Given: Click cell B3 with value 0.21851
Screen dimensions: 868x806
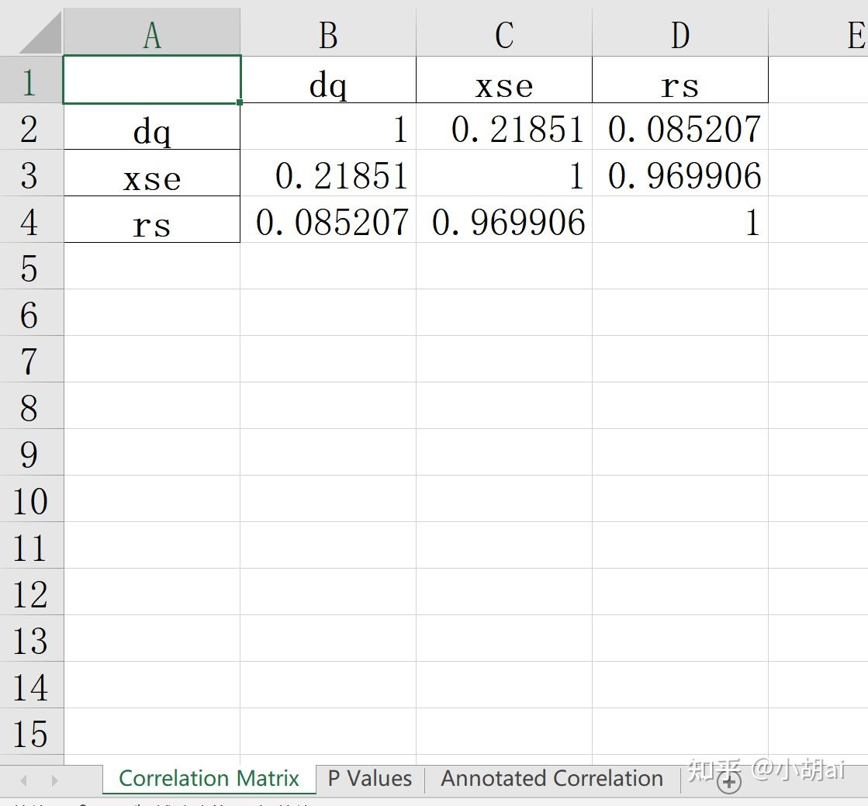Looking at the screenshot, I should (x=328, y=173).
